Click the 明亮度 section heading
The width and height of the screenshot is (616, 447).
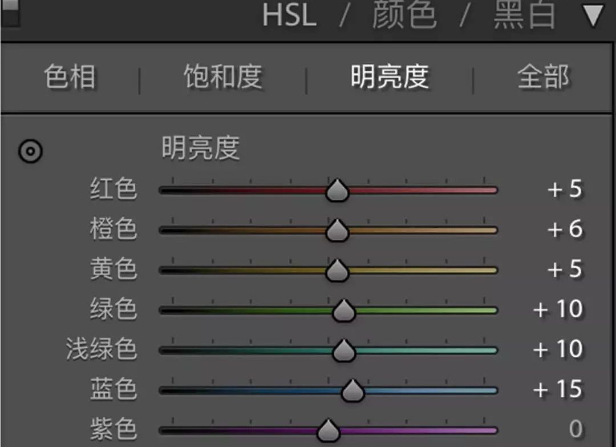[x=201, y=148]
